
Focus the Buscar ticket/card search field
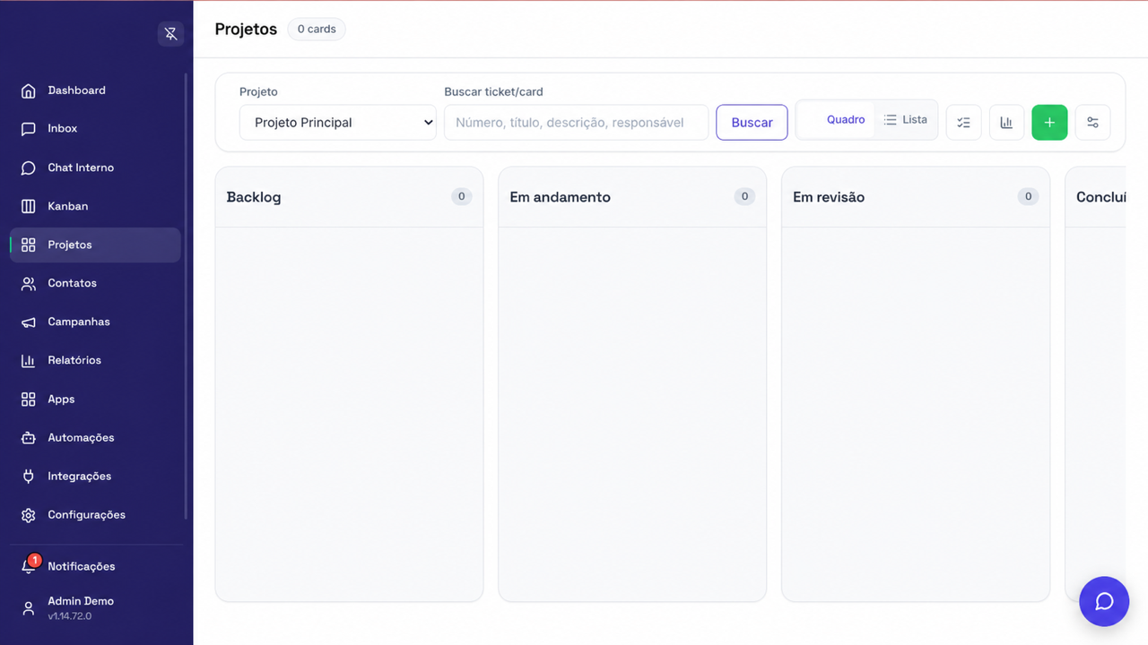click(x=576, y=123)
